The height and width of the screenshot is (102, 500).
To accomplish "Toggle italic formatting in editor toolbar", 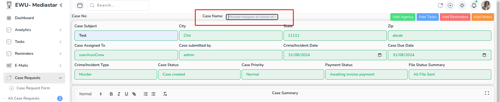I will pyautogui.click(x=119, y=94).
